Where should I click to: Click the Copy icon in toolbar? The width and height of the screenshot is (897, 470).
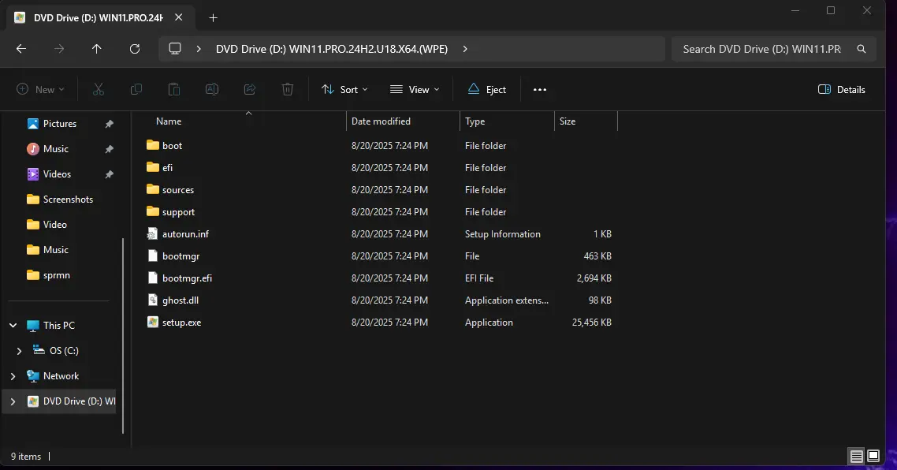click(136, 89)
